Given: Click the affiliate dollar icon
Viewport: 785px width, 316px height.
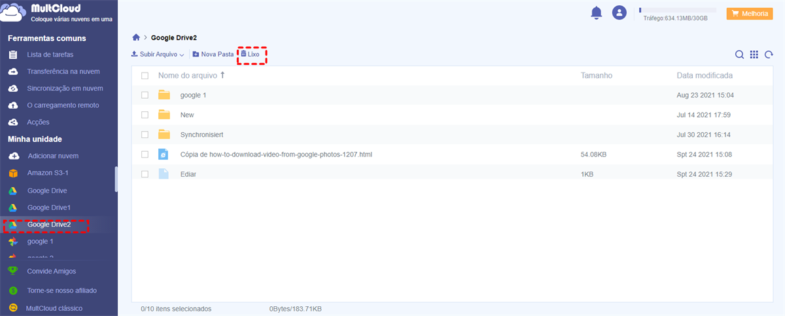Looking at the screenshot, I should (12, 290).
